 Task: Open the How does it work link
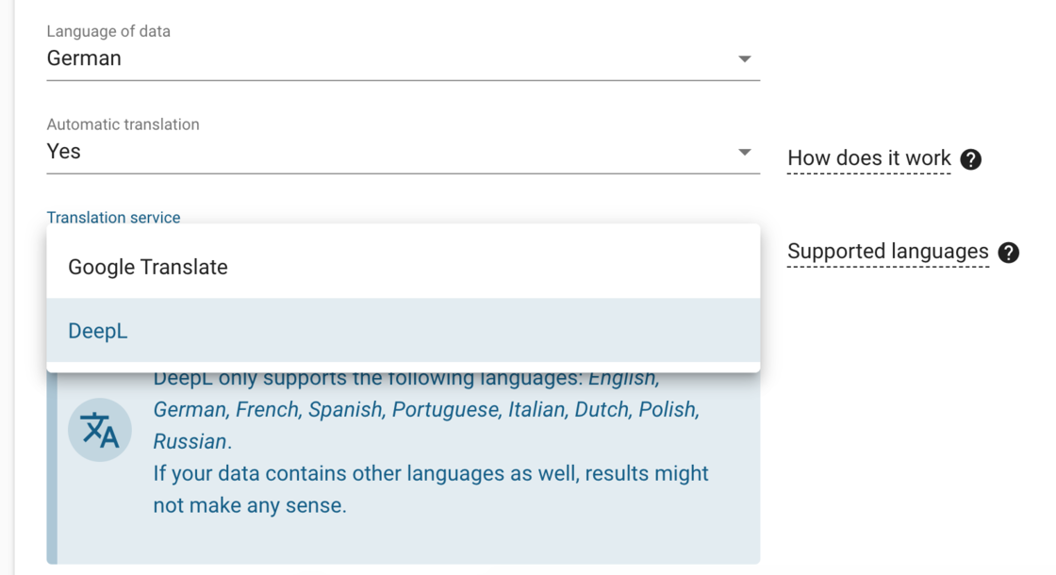(x=868, y=158)
